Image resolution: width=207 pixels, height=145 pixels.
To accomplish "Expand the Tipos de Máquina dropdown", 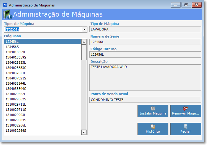I will point(84,30).
